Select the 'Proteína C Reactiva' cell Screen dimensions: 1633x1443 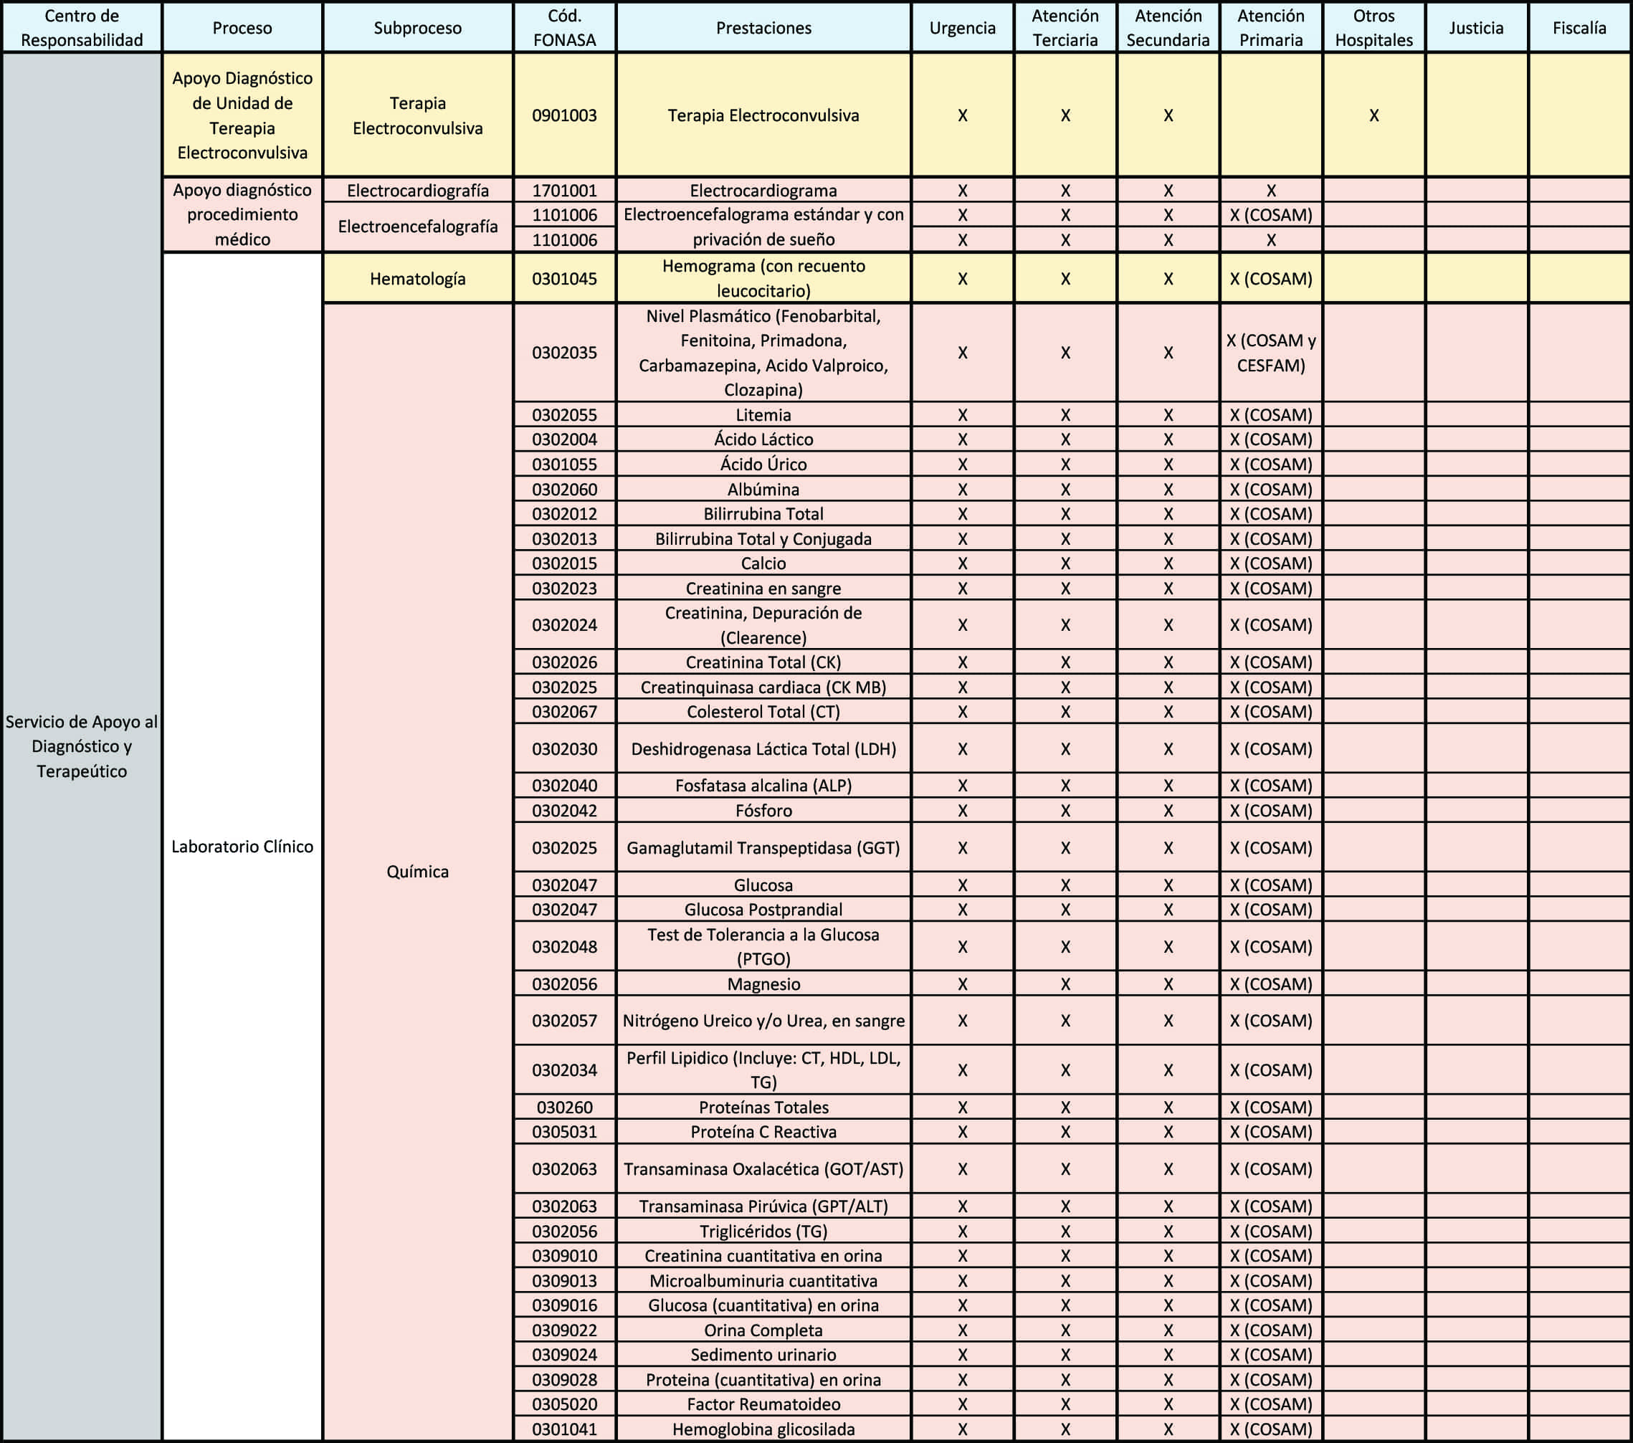point(763,1131)
